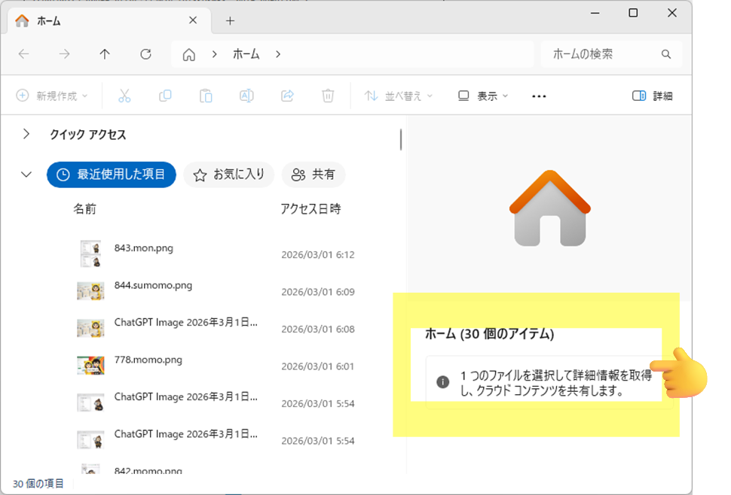Viewport: 731px width, 495px height.
Task: Open the 新規作成 new item menu
Action: point(52,96)
